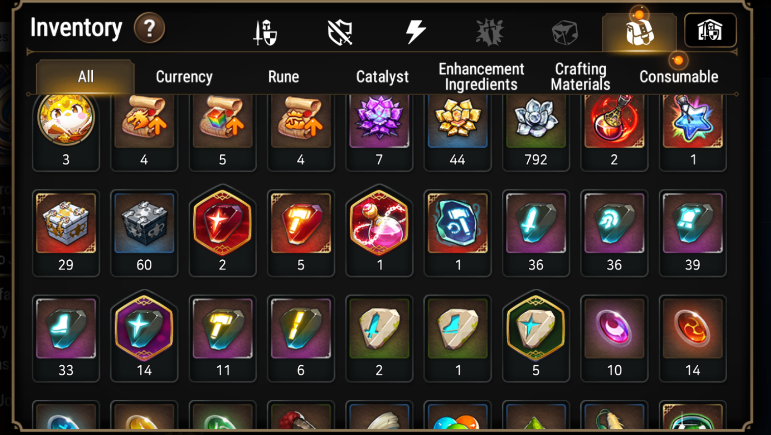Select the weapon and shield equipment category
Viewport: 771px width, 435px height.
265,32
